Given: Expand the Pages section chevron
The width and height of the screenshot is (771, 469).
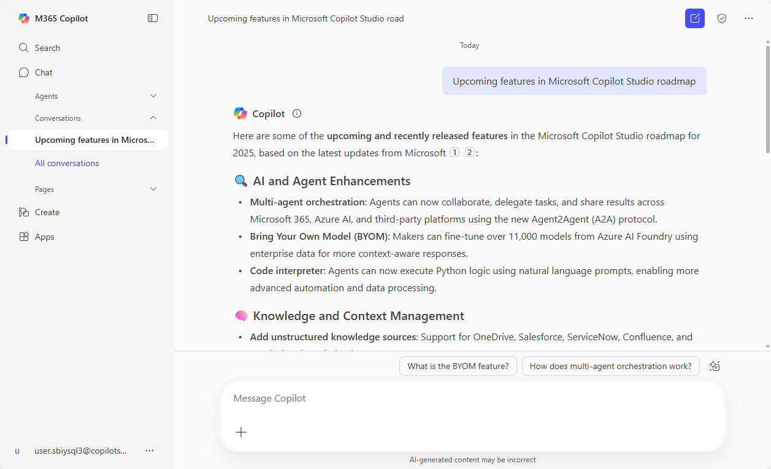Looking at the screenshot, I should point(153,189).
